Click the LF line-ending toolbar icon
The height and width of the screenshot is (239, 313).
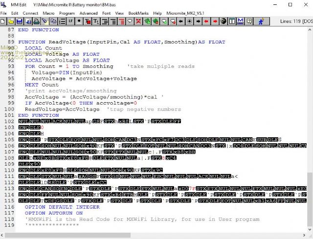tap(71, 22)
